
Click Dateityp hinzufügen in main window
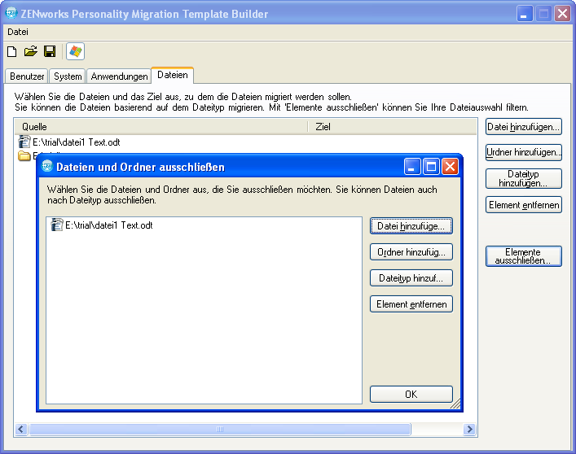click(524, 179)
